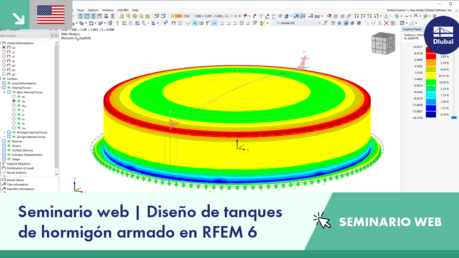Toggle the Shape checkbox
This screenshot has width=459, height=258.
pyautogui.click(x=4, y=159)
